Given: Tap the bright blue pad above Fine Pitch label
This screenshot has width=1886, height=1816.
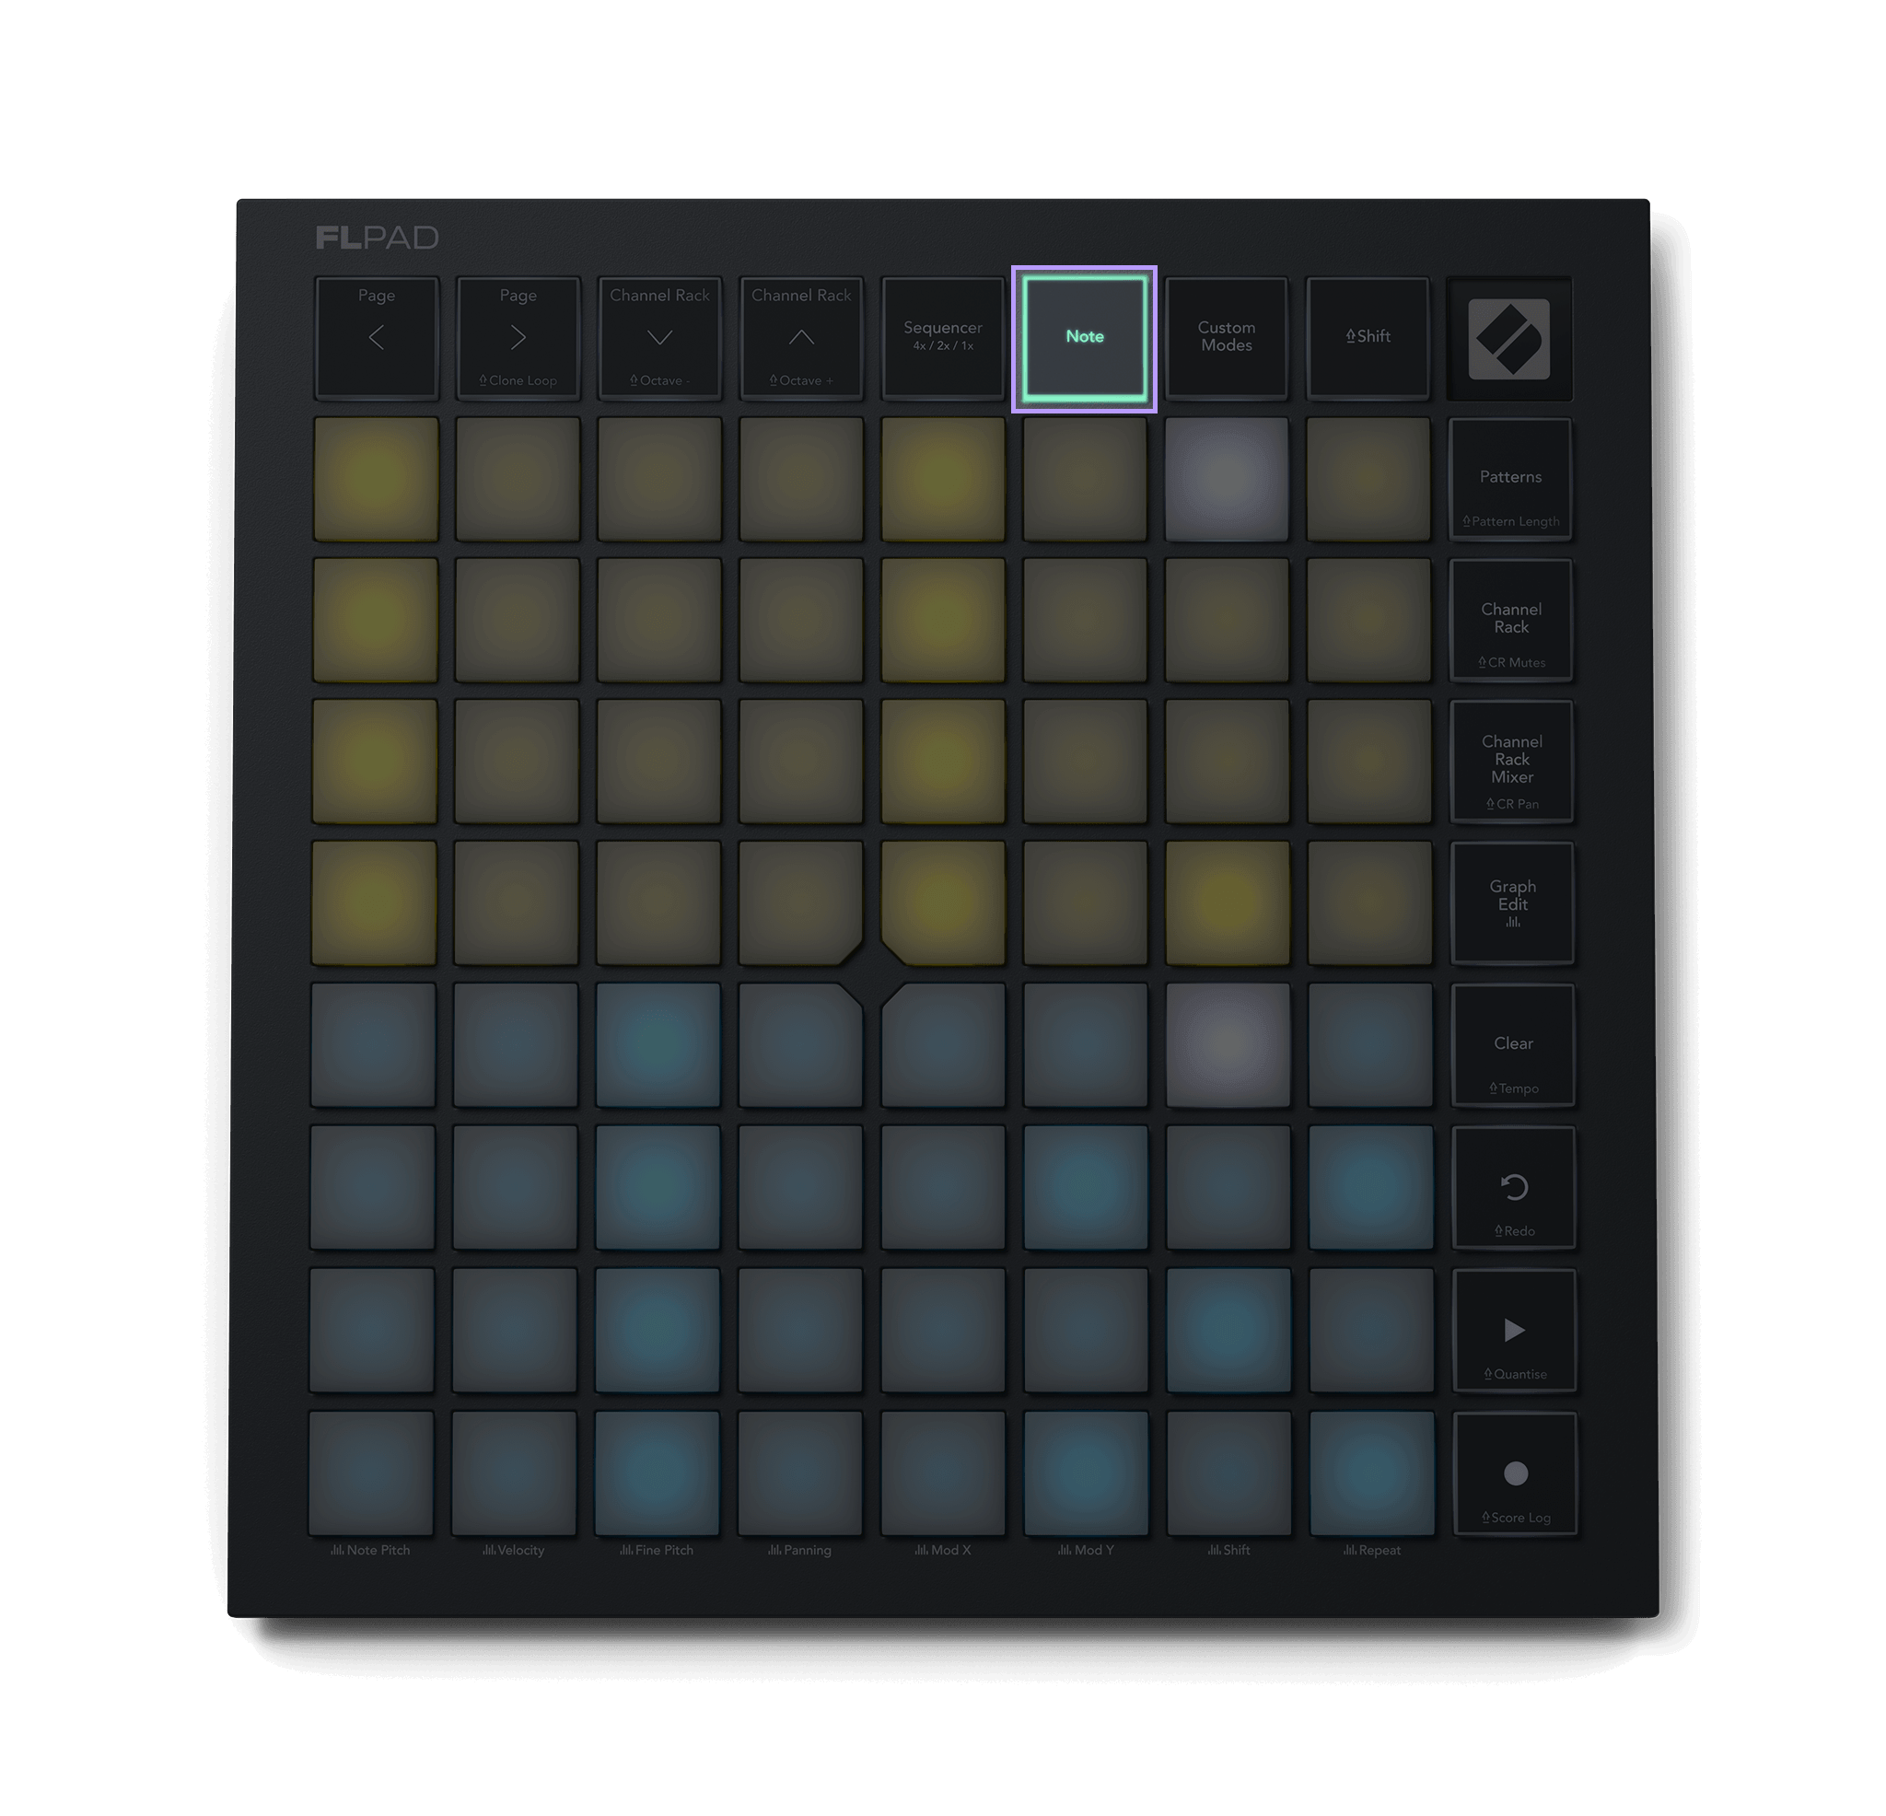Looking at the screenshot, I should coord(658,1473).
